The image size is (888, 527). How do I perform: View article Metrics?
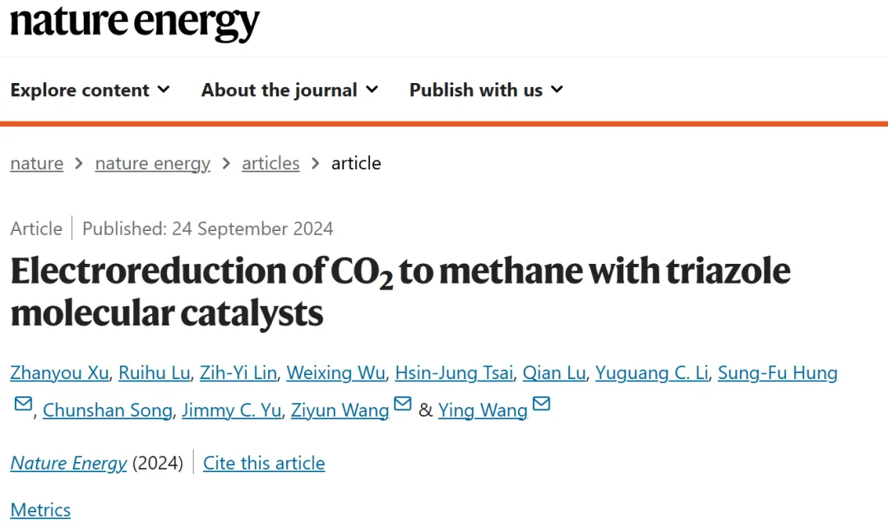point(41,510)
